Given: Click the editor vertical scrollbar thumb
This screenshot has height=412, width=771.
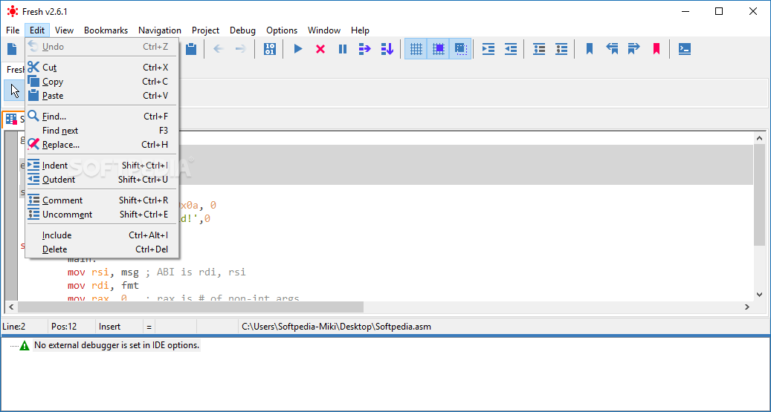Looking at the screenshot, I should click(760, 195).
